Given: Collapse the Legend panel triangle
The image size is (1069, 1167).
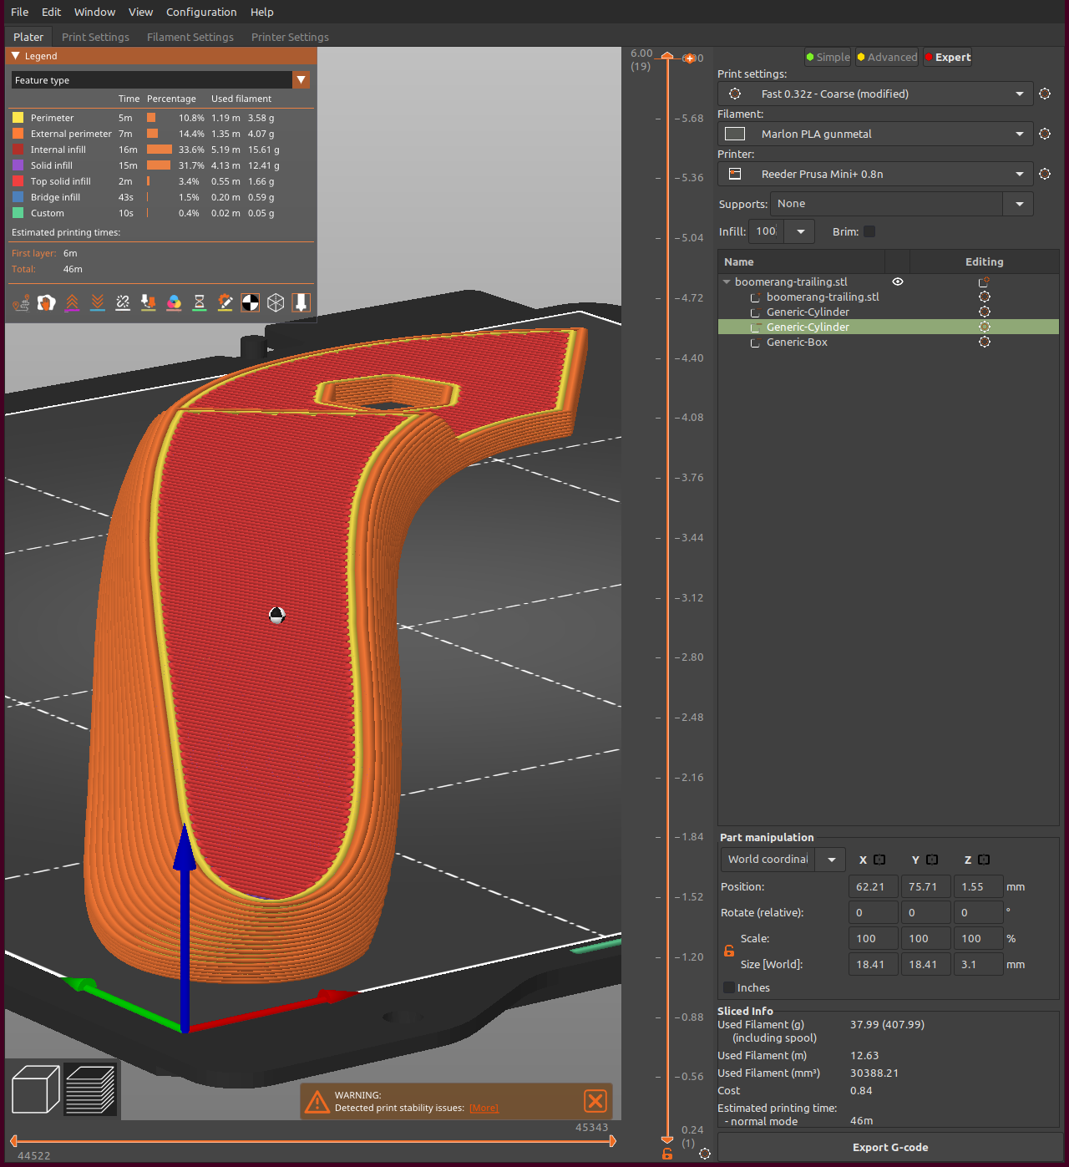Looking at the screenshot, I should coord(16,56).
